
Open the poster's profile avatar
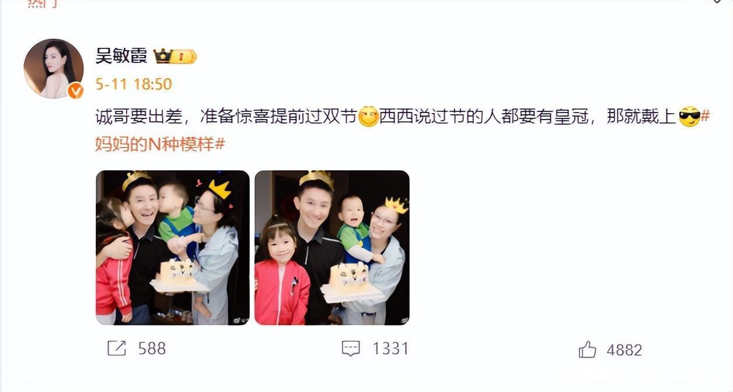pyautogui.click(x=54, y=68)
